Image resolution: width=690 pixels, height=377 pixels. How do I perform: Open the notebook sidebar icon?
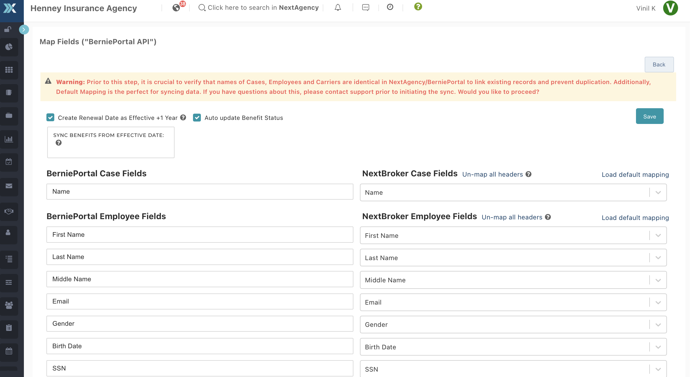coord(9,92)
